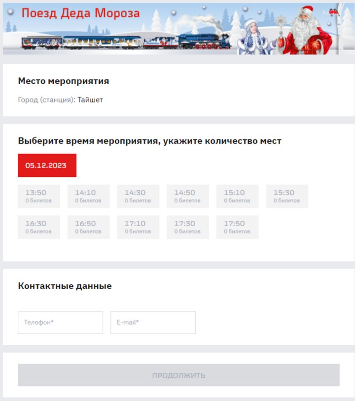
Task: Choose the 13:50 time slot
Action: (39, 196)
